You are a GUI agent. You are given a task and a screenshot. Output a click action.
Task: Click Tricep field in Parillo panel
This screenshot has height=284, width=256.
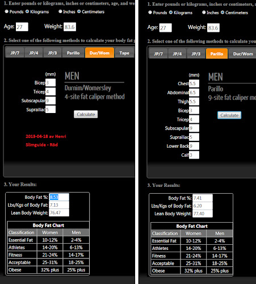[194, 119]
